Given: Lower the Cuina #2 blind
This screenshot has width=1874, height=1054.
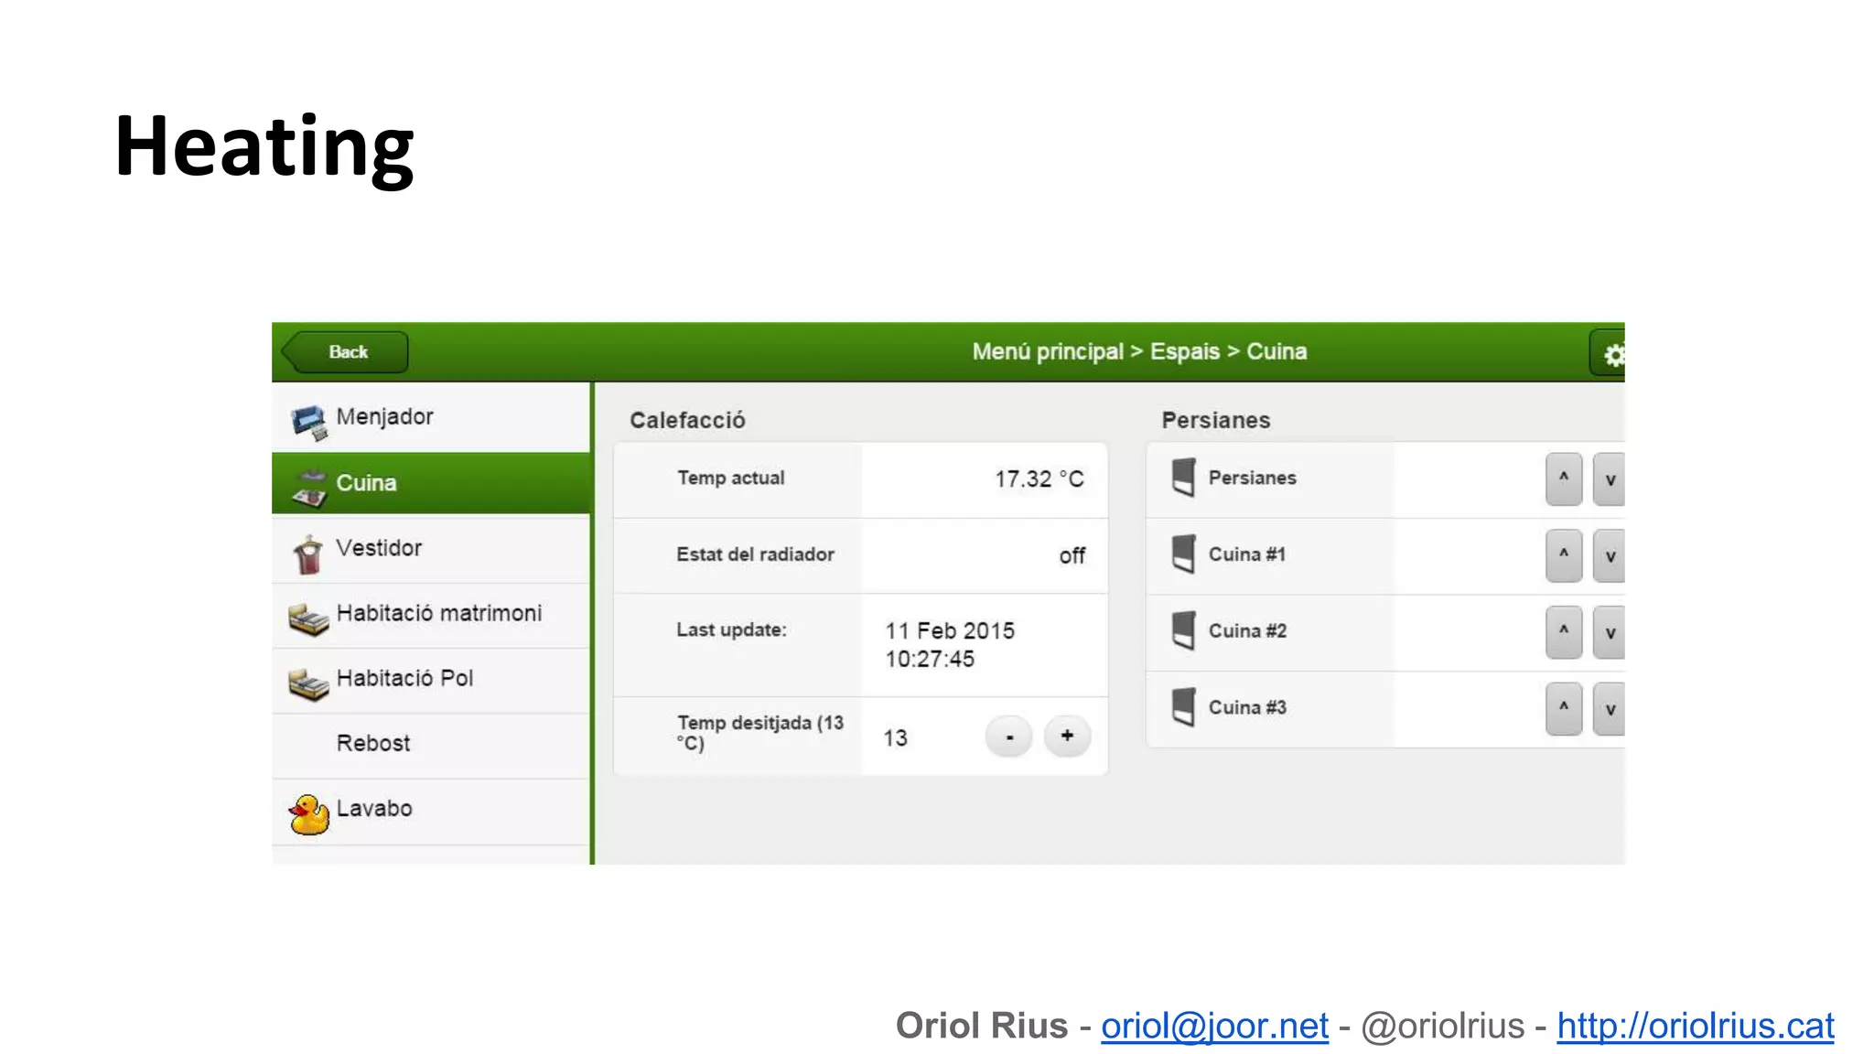Looking at the screenshot, I should tap(1610, 632).
